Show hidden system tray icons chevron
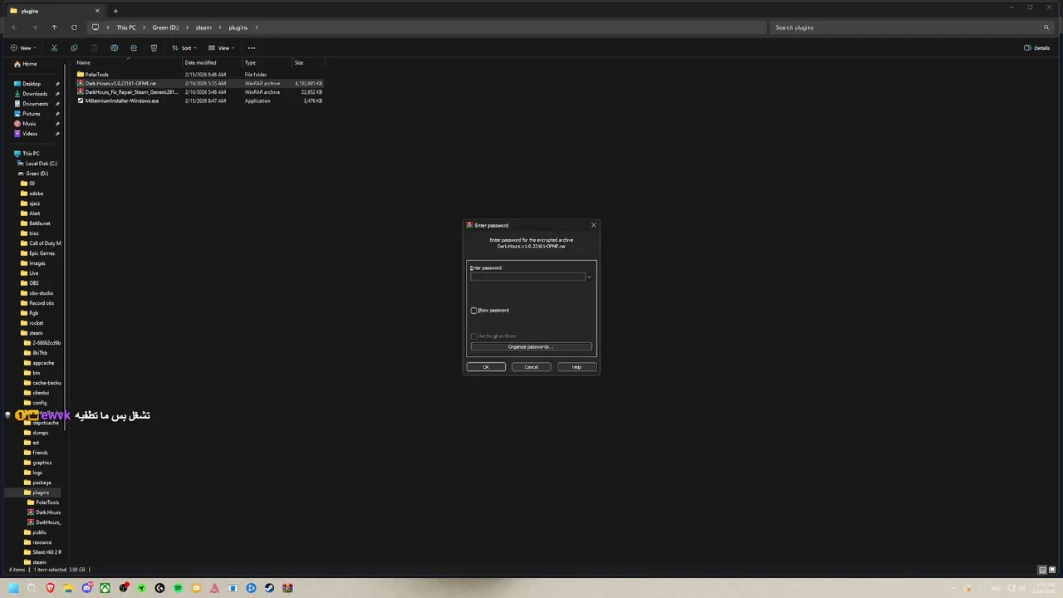 954,588
